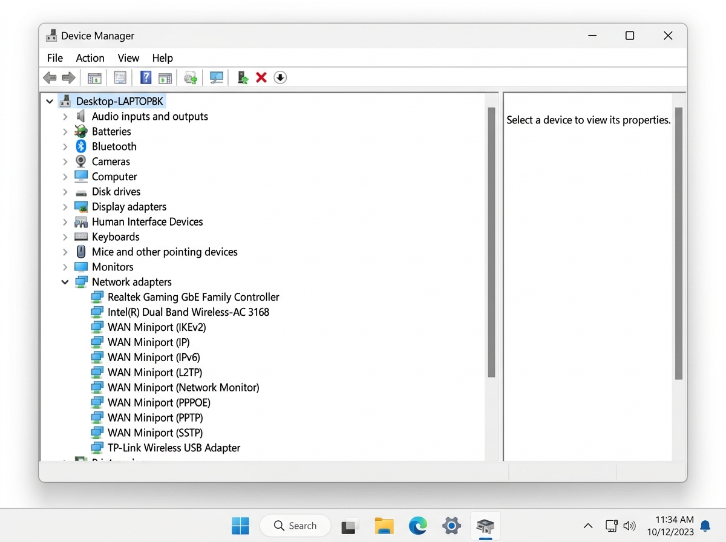Image resolution: width=726 pixels, height=542 pixels.
Task: Click the circled down-arrow disable device icon
Action: (280, 77)
